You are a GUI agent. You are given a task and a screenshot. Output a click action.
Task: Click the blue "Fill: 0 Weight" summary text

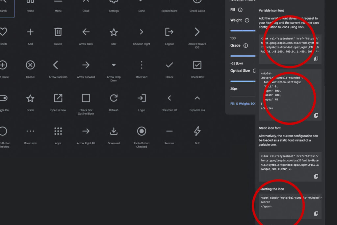point(243,104)
